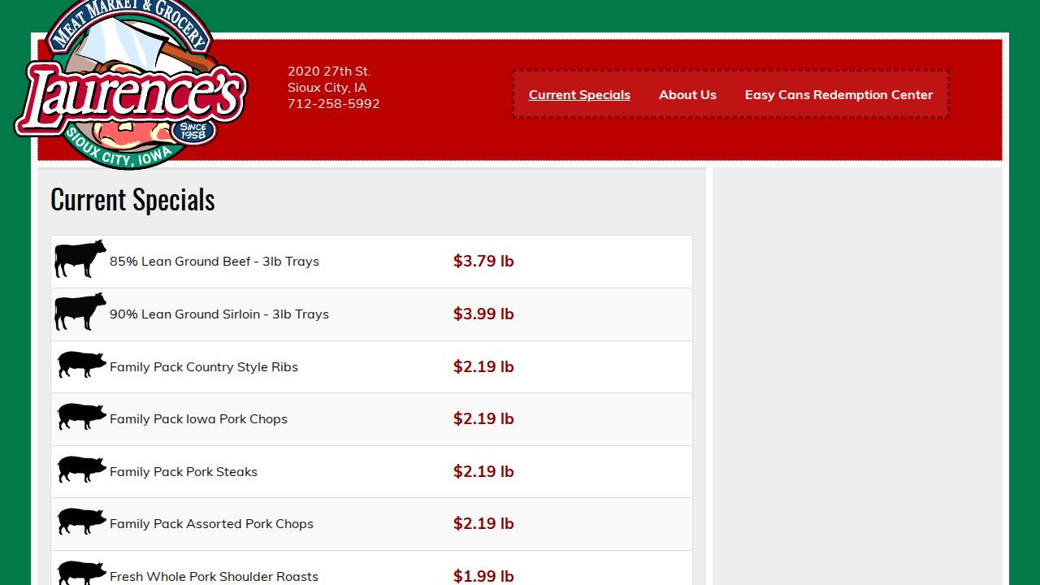Select the pig icon beside Pork Shoulder Roasts
This screenshot has width=1040, height=585.
(80, 573)
